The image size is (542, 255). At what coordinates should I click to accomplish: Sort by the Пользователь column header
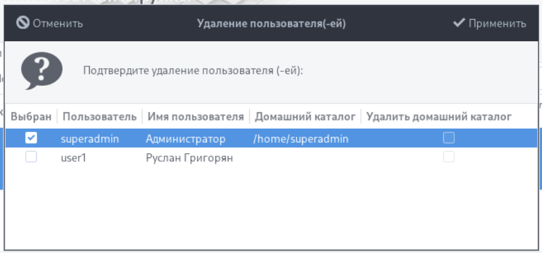coord(99,116)
